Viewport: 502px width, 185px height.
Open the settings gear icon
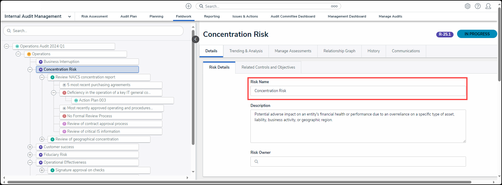coord(468,6)
